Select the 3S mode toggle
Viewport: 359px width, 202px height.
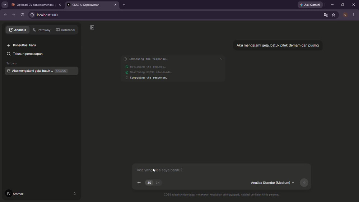149,183
